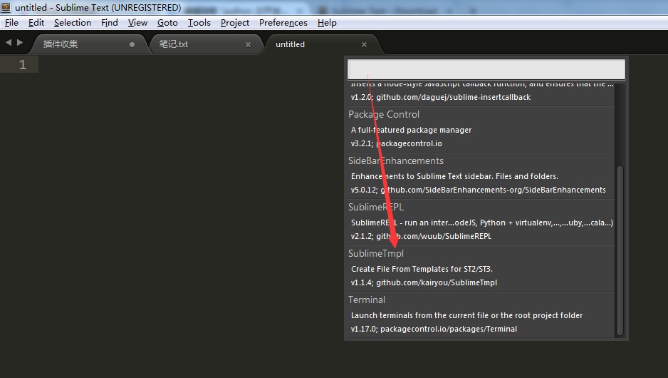Open the Goto menu
668x378 pixels.
(x=167, y=23)
